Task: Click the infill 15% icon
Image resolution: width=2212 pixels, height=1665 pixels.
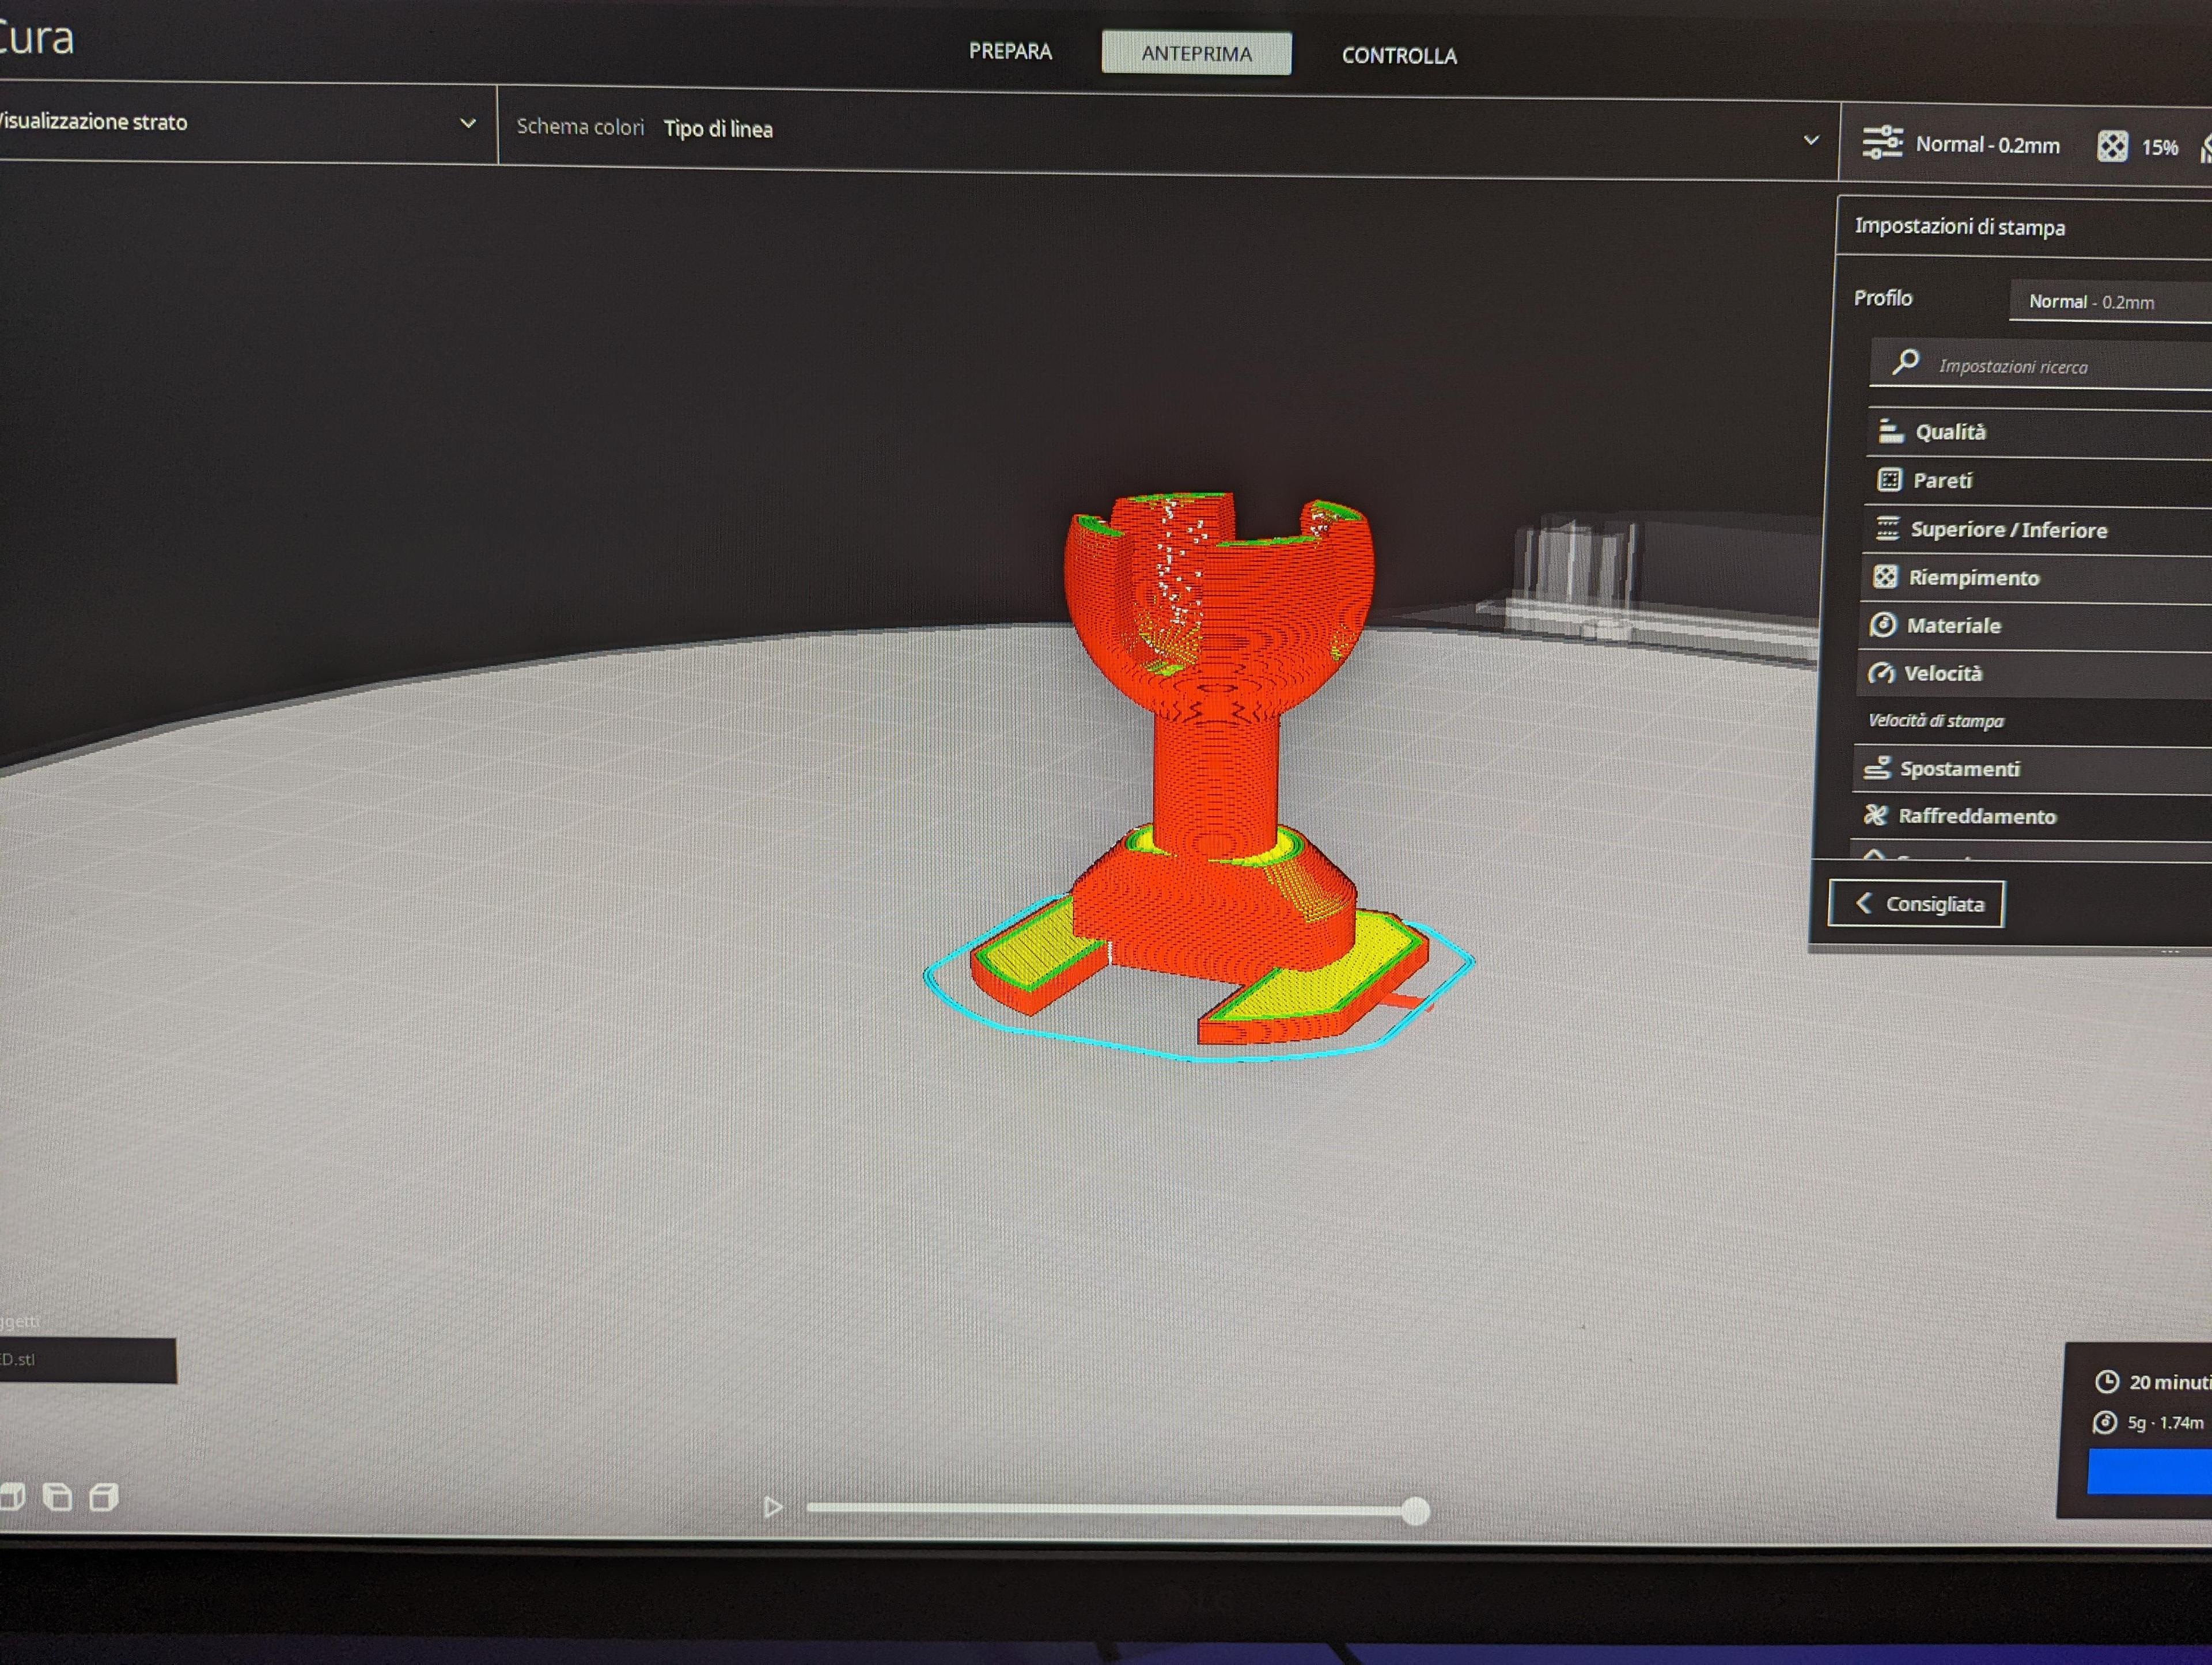Action: (x=2112, y=146)
